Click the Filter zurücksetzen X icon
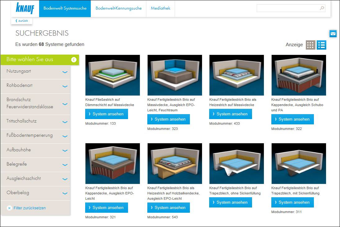This screenshot has height=227, width=340. (x=9, y=208)
